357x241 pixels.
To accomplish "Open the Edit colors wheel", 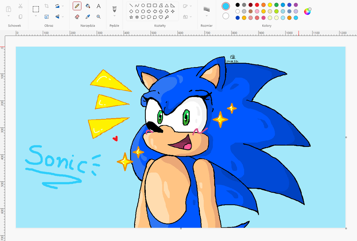I will point(307,11).
